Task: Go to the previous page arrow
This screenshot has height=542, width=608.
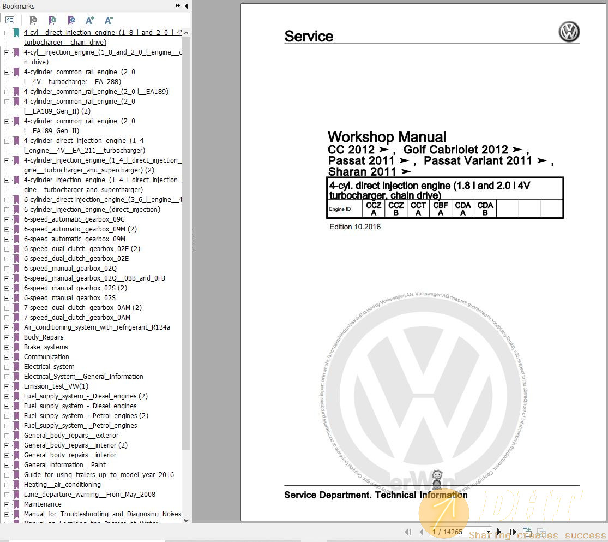Action: pos(421,532)
